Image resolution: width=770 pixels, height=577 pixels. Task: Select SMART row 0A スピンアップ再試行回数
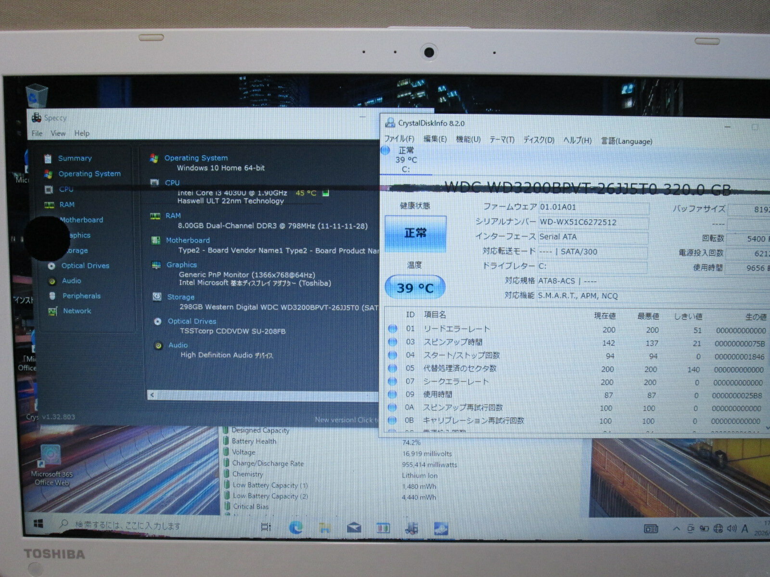tap(577, 408)
